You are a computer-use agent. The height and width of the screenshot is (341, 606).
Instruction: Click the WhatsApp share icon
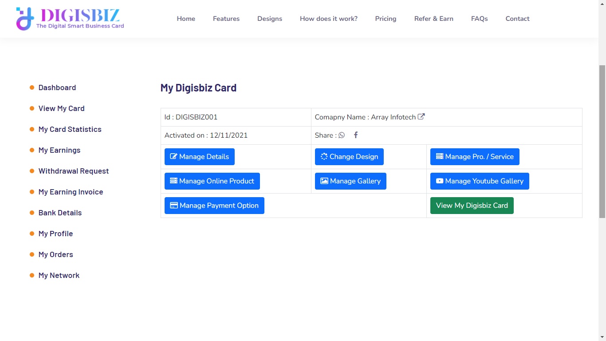(x=342, y=135)
